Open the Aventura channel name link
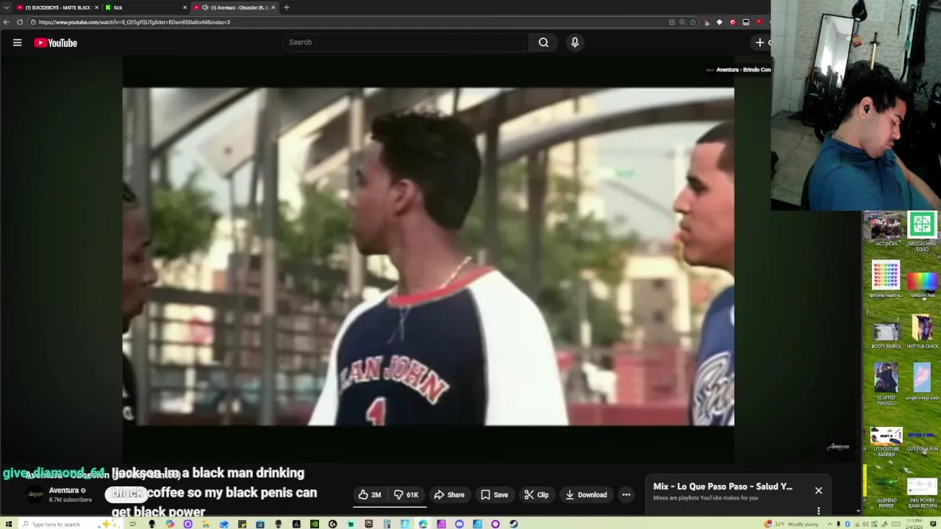Image resolution: width=941 pixels, height=529 pixels. tap(64, 490)
